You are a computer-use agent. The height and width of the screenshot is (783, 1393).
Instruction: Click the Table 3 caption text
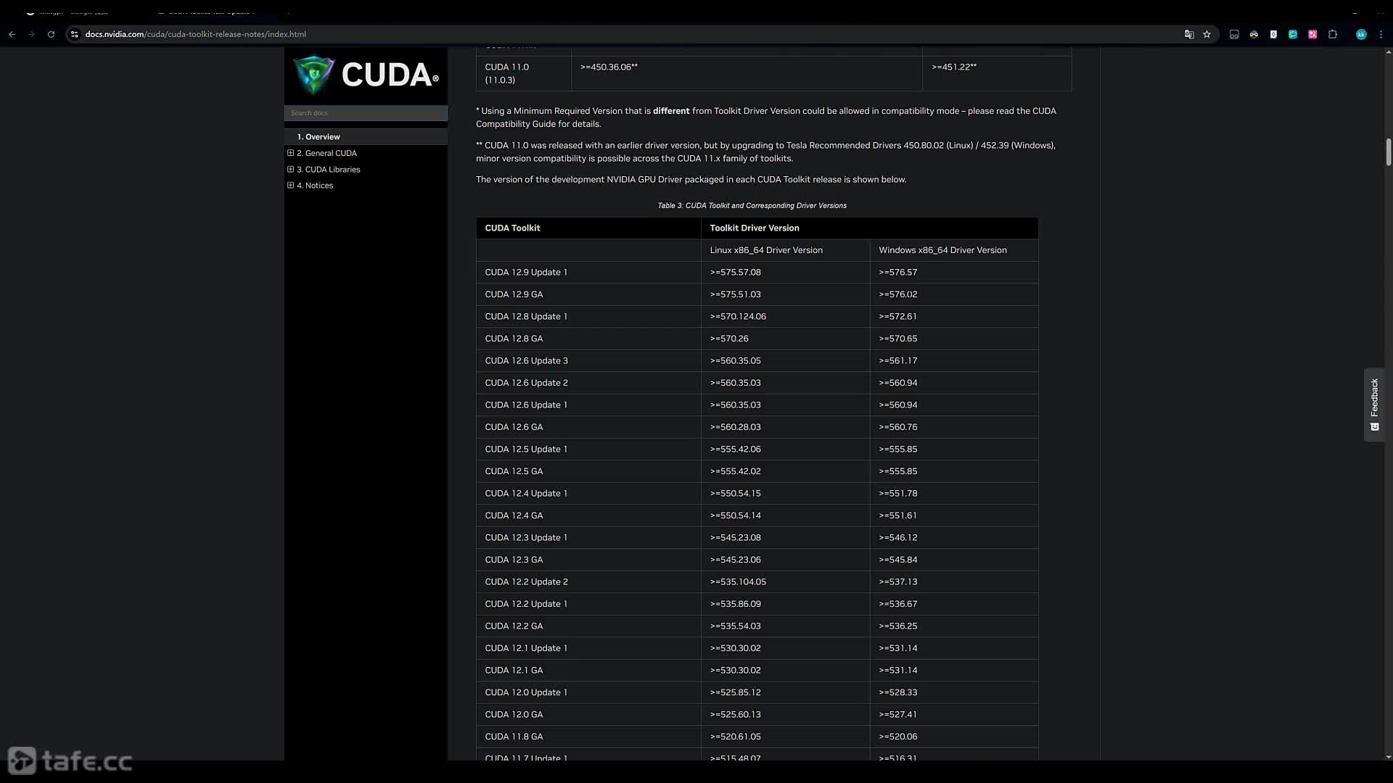tap(752, 206)
